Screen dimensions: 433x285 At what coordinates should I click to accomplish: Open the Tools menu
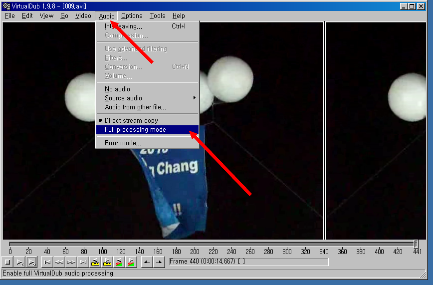coord(158,16)
